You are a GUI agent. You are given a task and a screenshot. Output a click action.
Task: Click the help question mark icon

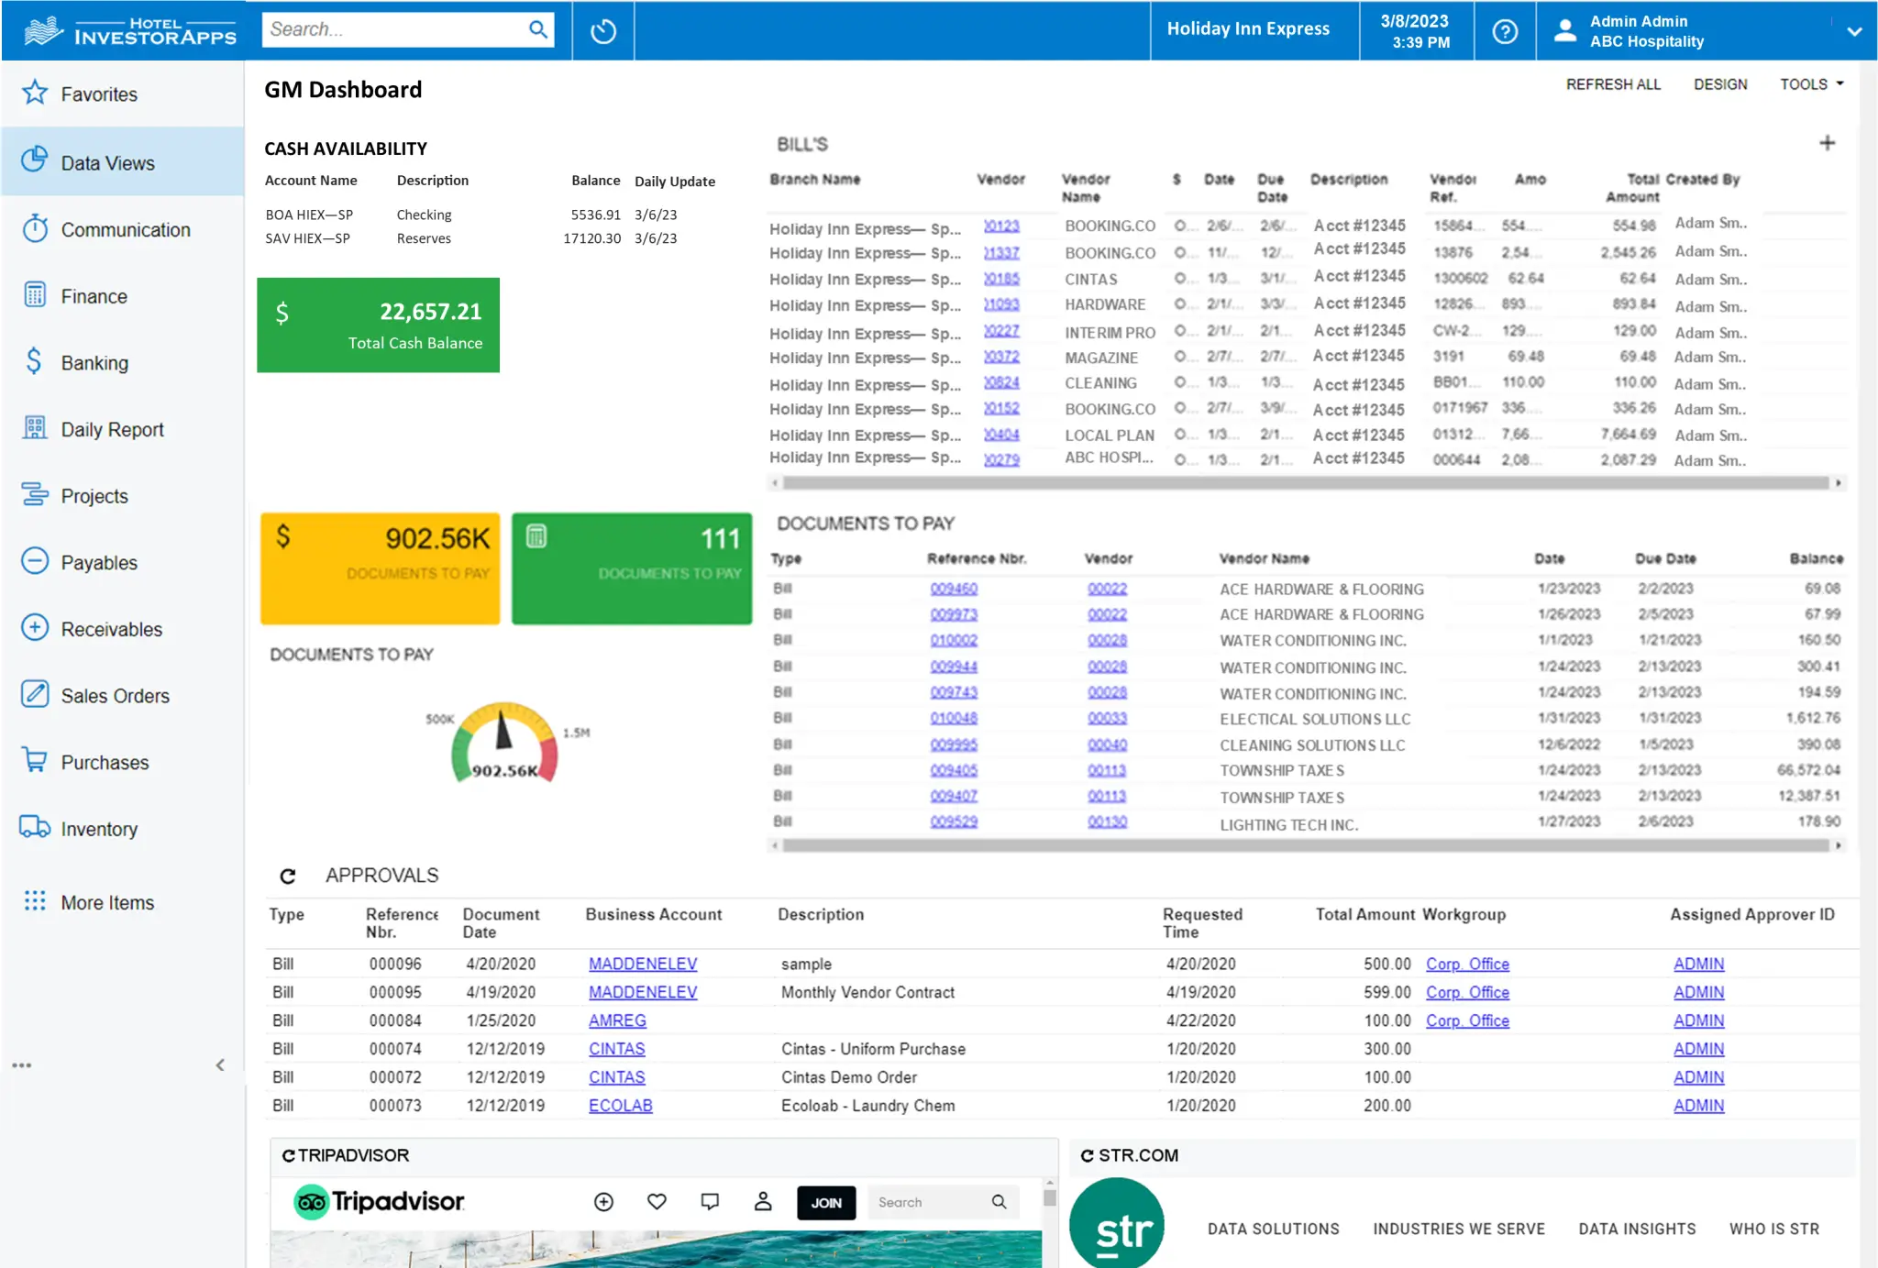[x=1505, y=31]
